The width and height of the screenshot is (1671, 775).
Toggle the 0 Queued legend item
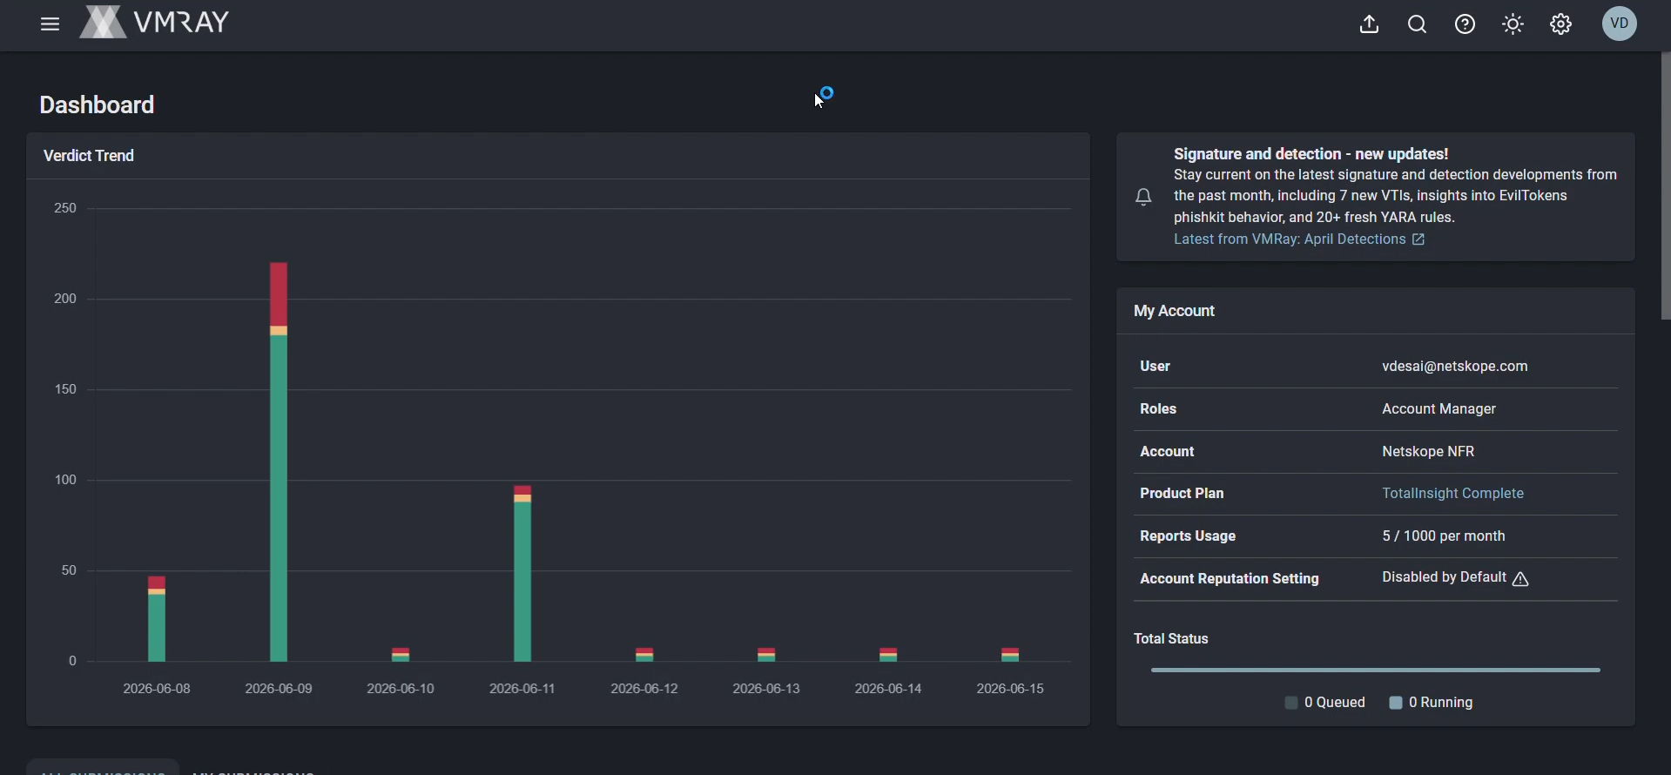click(1325, 703)
